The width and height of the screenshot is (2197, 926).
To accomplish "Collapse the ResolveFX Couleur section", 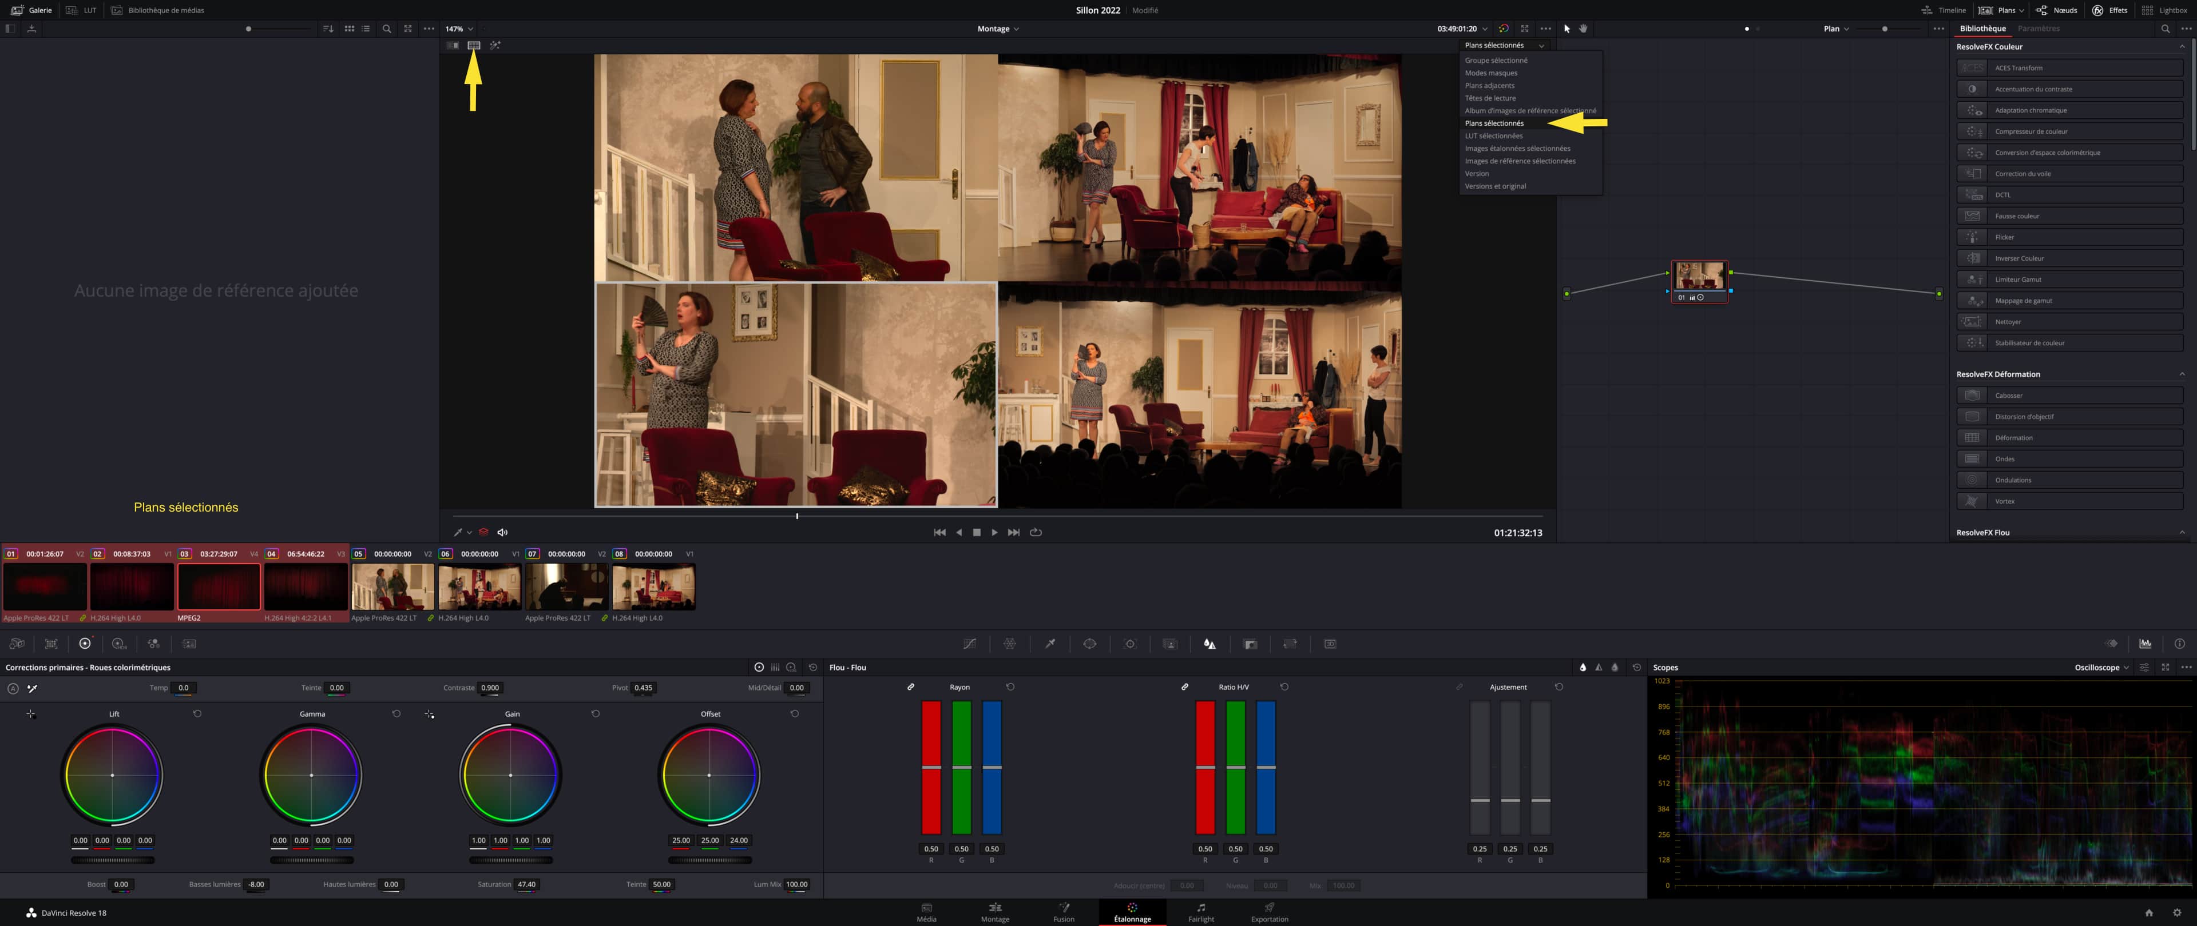I will click(x=2182, y=47).
